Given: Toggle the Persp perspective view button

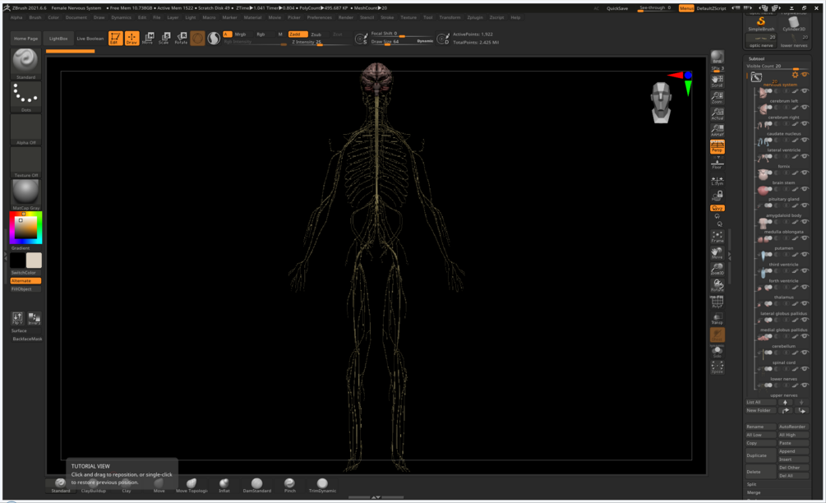Looking at the screenshot, I should 718,147.
